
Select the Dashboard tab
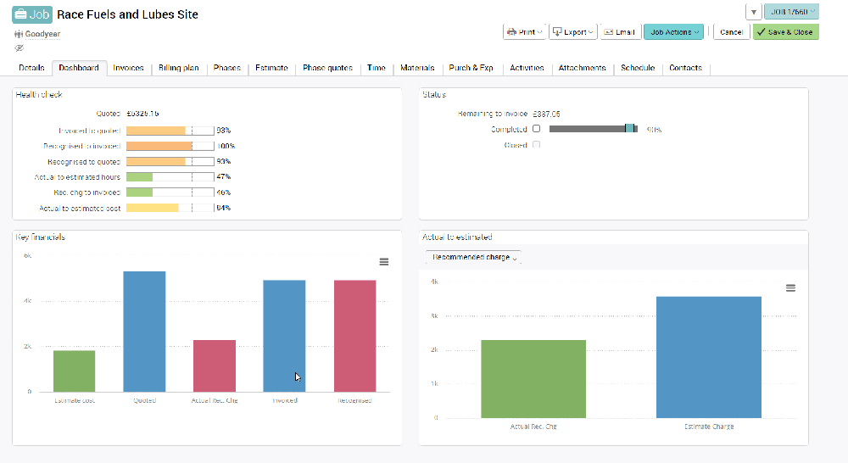click(x=79, y=68)
